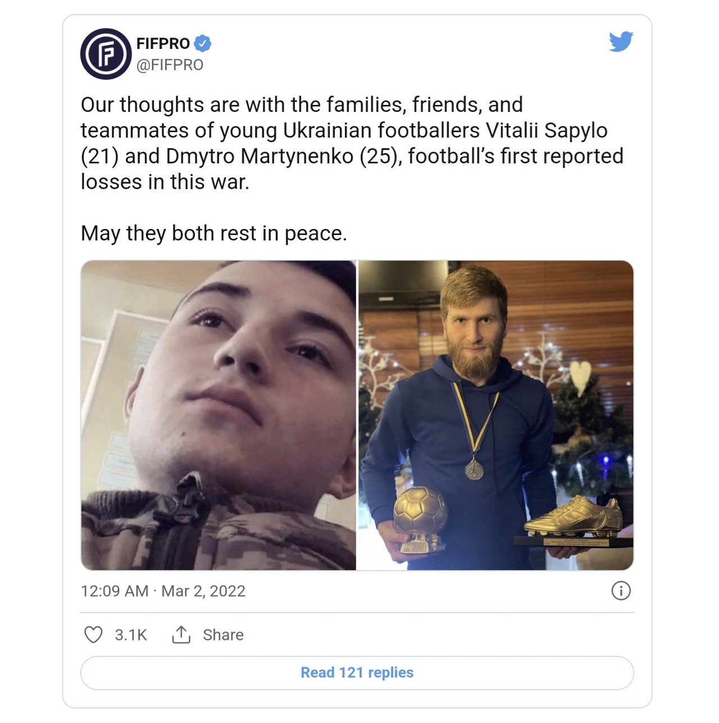Click the tweet text about Ukrainian footballers
Image resolution: width=719 pixels, height=723 pixels.
point(352,143)
